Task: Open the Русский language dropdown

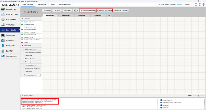Action: [188, 5]
